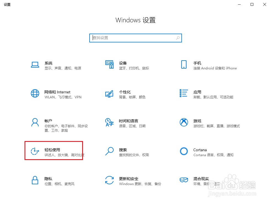
Task: Open 手机 settings title
Action: click(x=197, y=63)
